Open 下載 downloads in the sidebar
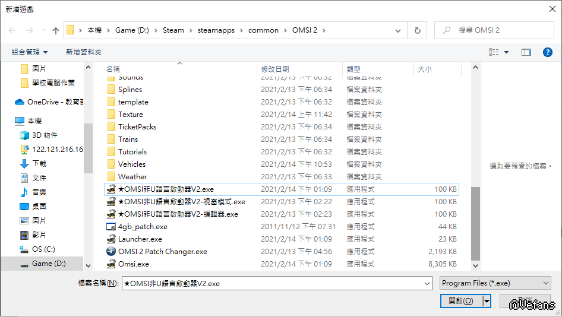Image resolution: width=562 pixels, height=317 pixels. pyautogui.click(x=39, y=164)
